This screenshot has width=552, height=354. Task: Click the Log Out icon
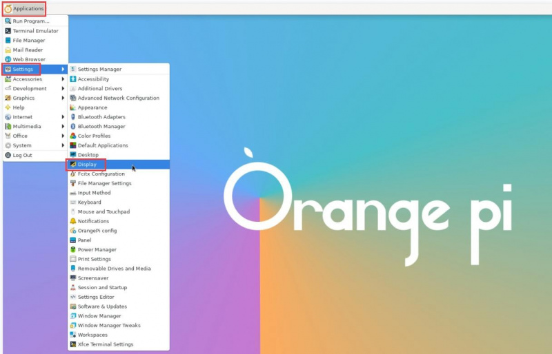click(x=8, y=155)
